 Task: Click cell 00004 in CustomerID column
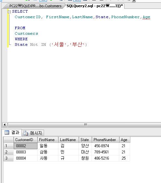[25, 158]
